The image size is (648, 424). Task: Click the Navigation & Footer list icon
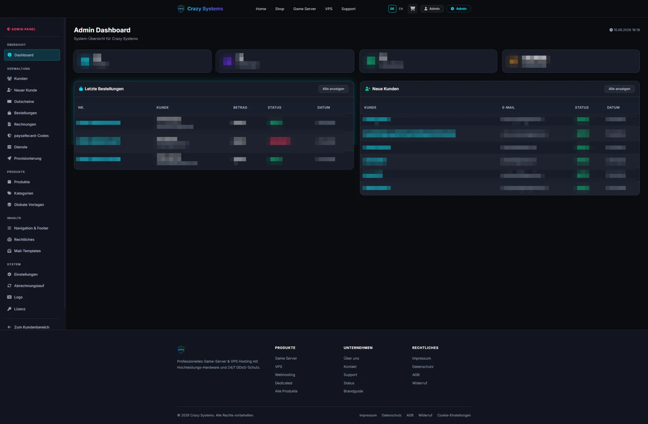(9, 228)
